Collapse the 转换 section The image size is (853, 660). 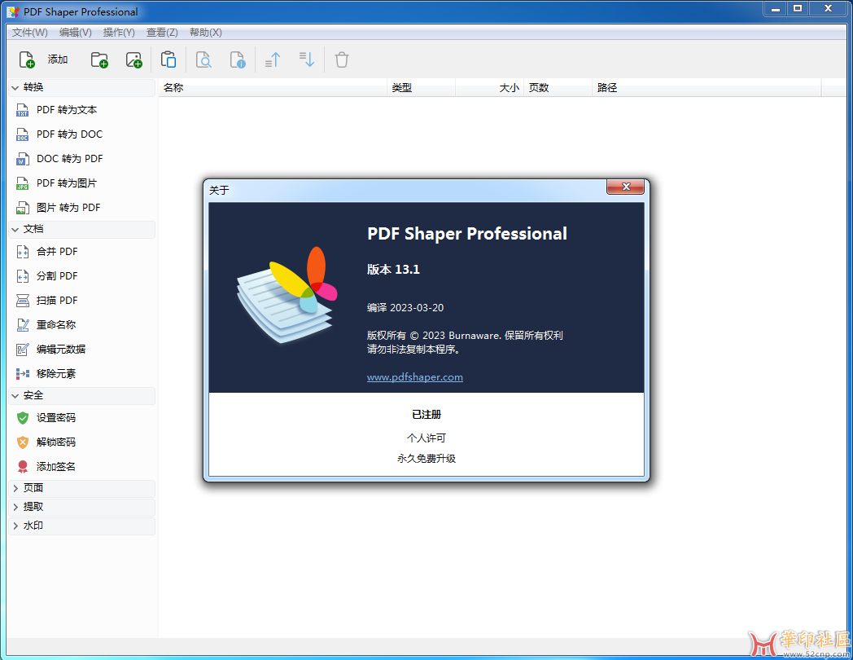pyautogui.click(x=15, y=88)
